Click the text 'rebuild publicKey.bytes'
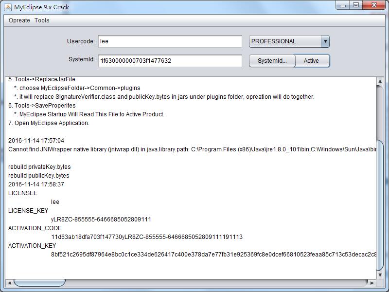The width and height of the screenshot is (389, 292). click(39, 176)
